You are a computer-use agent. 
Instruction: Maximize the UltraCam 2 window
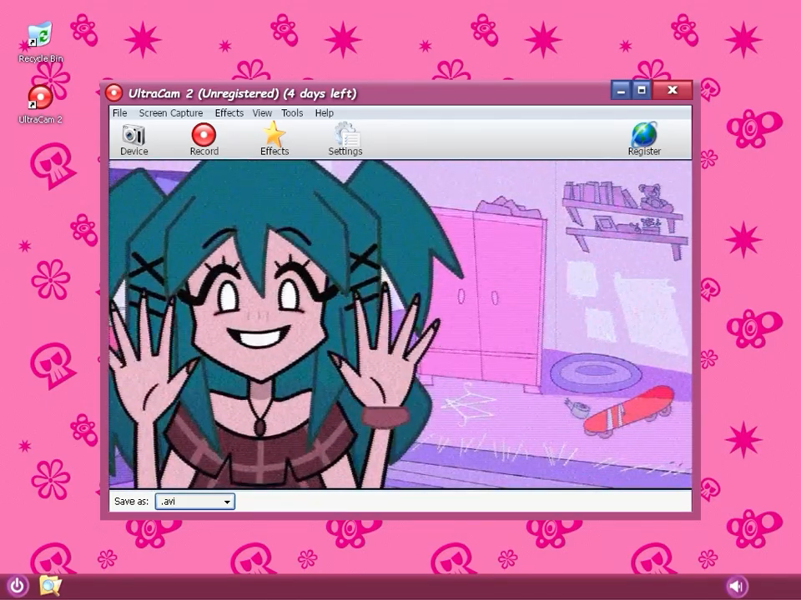point(642,91)
